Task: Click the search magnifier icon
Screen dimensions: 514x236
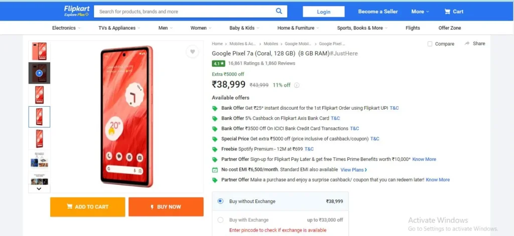Action: click(279, 11)
